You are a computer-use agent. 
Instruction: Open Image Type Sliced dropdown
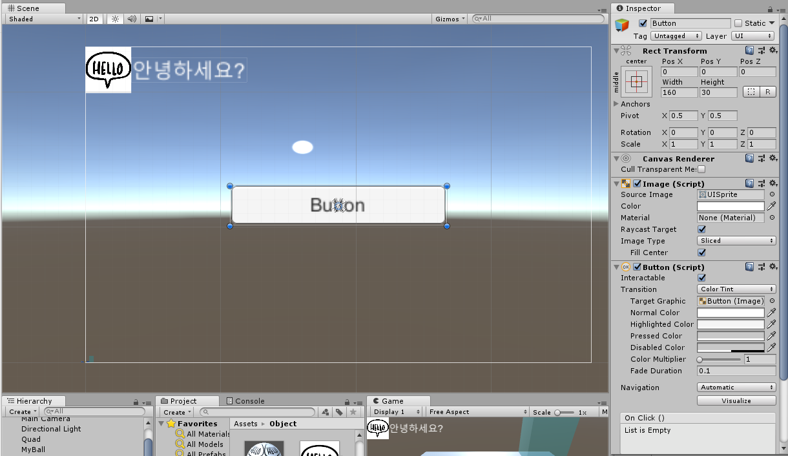pyautogui.click(x=736, y=241)
